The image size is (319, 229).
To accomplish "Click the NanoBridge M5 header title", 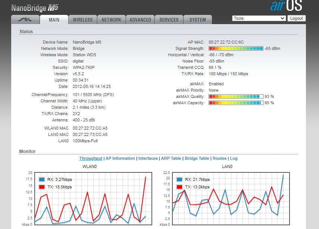I will coord(35,8).
